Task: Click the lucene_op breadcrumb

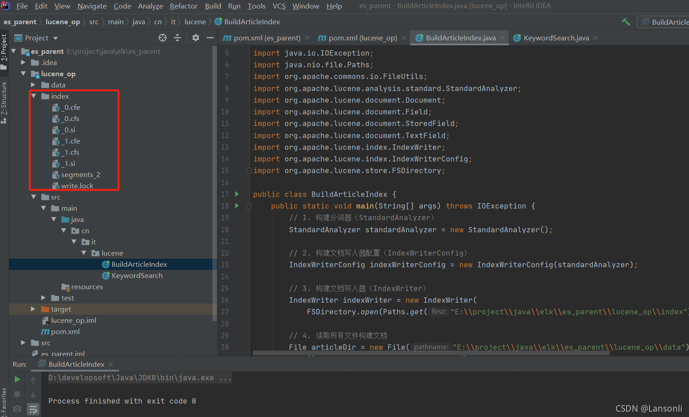Action: click(x=63, y=22)
